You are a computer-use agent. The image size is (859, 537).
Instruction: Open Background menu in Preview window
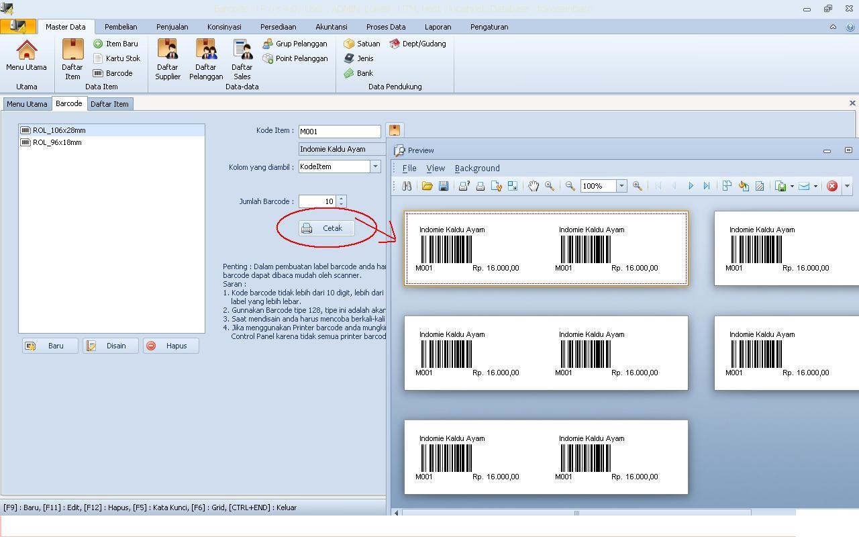[x=477, y=168]
